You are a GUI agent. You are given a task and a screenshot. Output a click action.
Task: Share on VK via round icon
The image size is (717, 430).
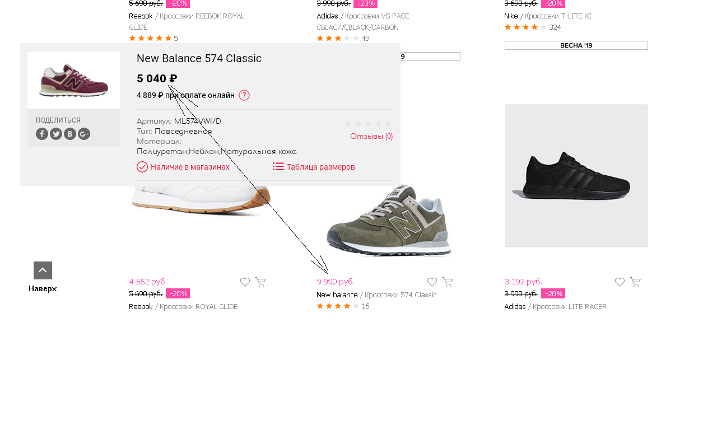(x=70, y=134)
